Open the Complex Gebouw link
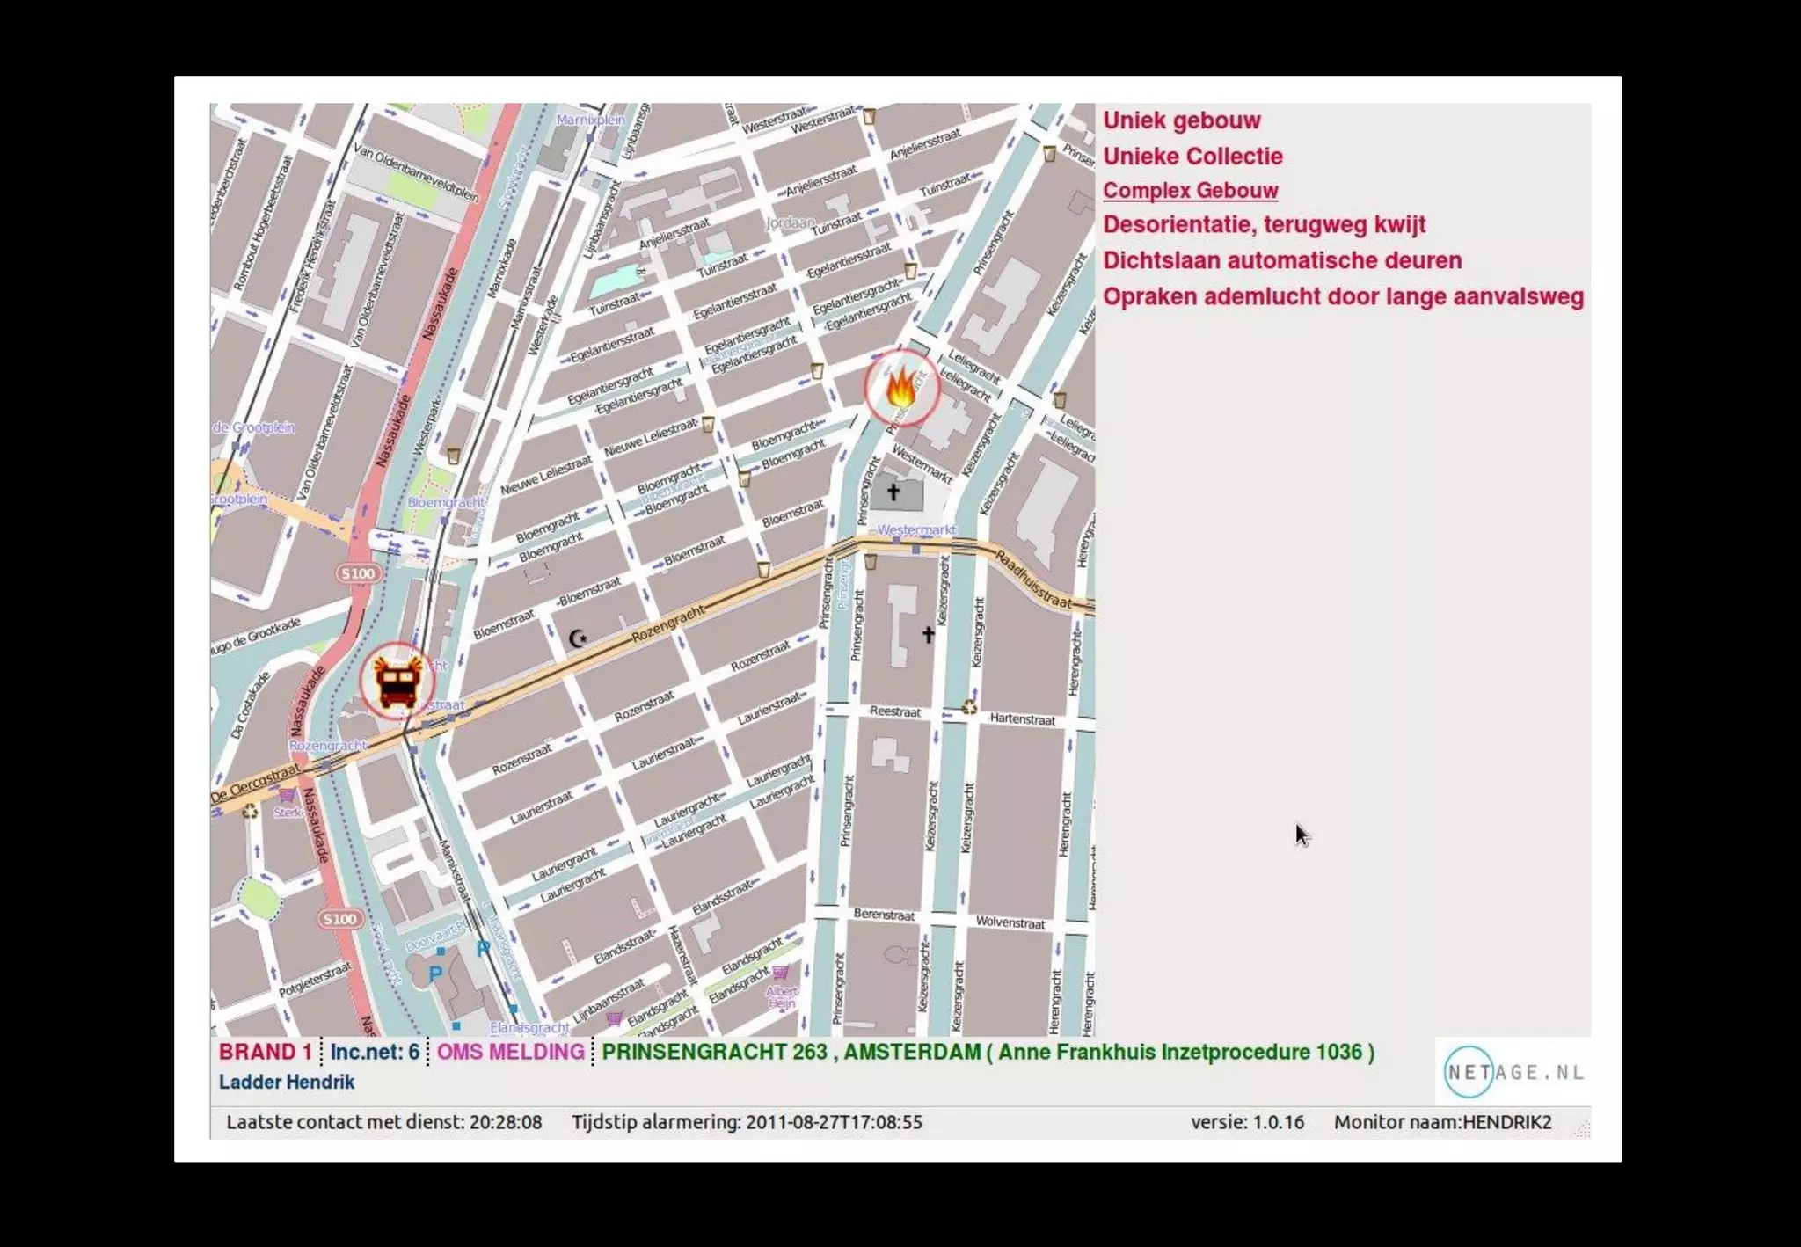Screen dimensions: 1801x1247 [1190, 191]
